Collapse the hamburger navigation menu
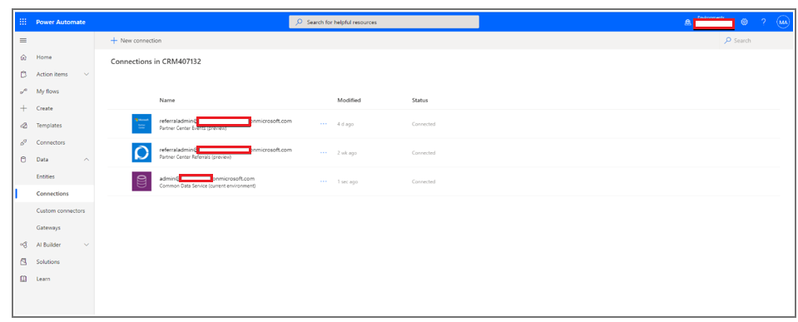This screenshot has width=798, height=322. [x=23, y=40]
